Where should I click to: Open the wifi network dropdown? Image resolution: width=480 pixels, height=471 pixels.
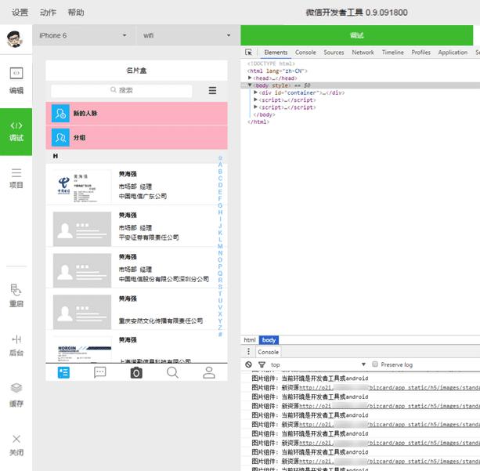tap(187, 35)
